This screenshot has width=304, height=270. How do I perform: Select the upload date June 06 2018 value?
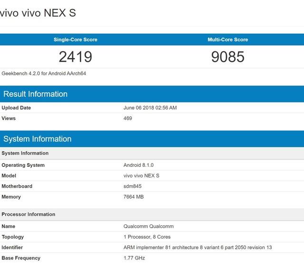pyautogui.click(x=150, y=108)
